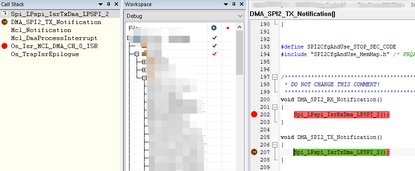Pin the Workspace panel

tap(234, 4)
